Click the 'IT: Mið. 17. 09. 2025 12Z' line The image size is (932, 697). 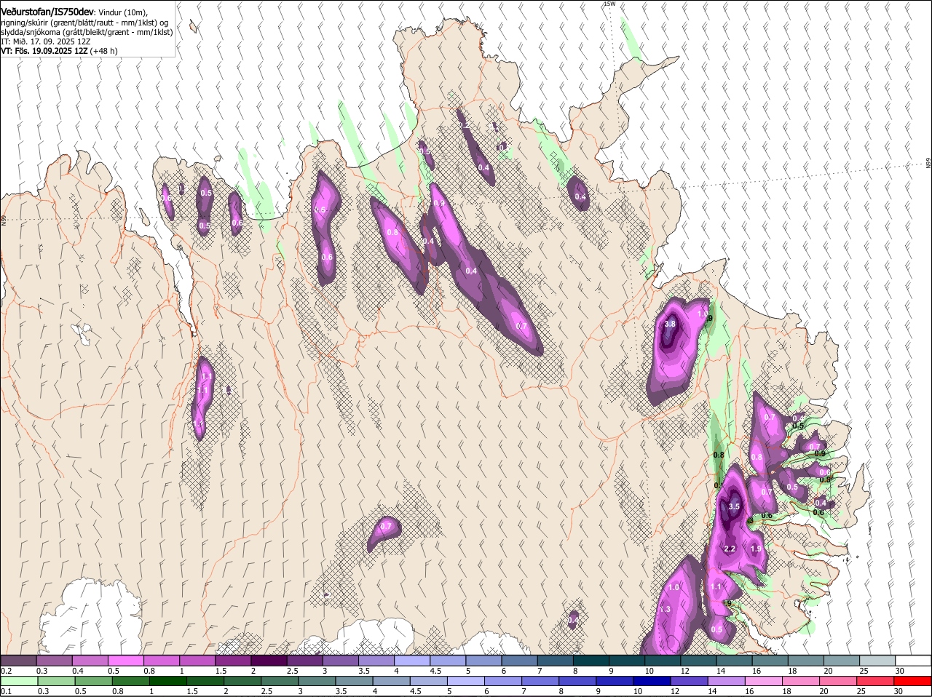pyautogui.click(x=46, y=41)
